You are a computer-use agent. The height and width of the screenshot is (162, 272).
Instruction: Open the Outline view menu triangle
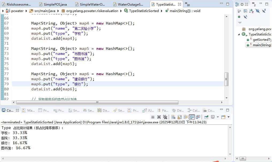pos(240,23)
